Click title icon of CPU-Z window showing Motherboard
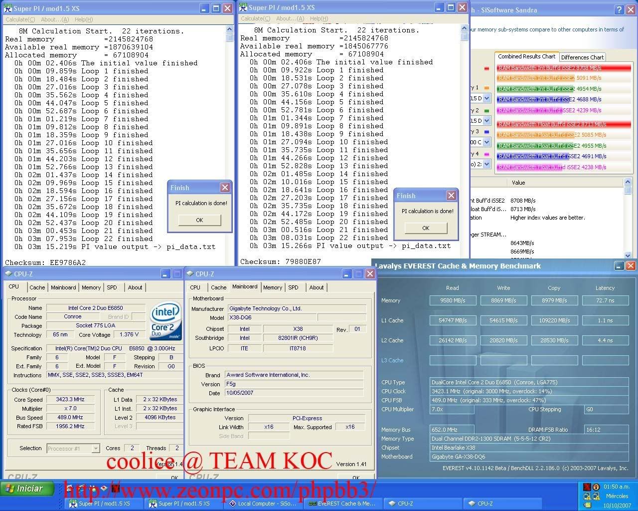Screen dimensions: 638x511 click(190, 273)
